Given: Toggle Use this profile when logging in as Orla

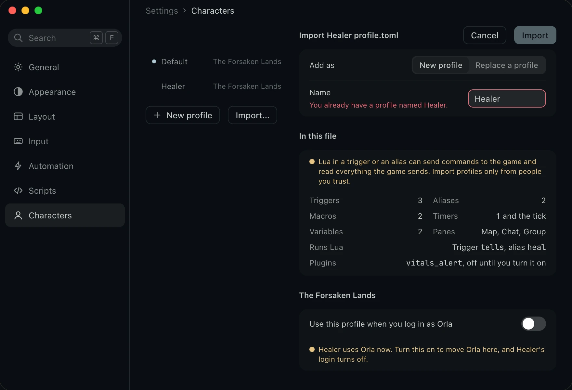Looking at the screenshot, I should [534, 324].
